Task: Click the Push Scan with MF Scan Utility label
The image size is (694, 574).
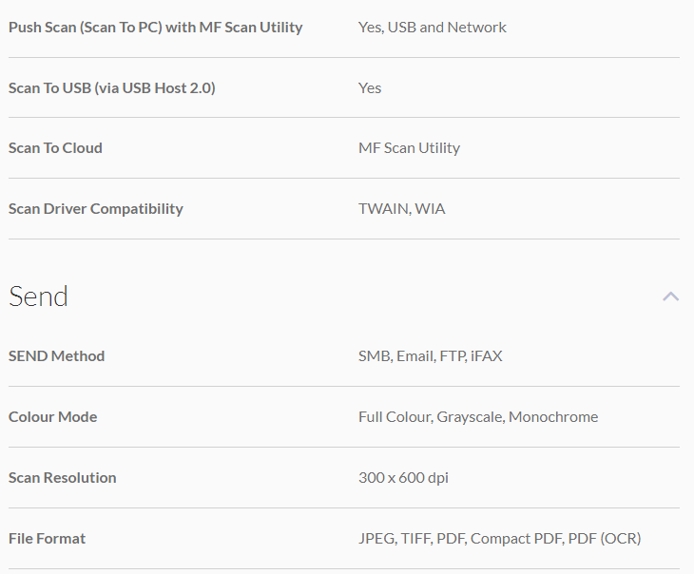Action: [155, 27]
